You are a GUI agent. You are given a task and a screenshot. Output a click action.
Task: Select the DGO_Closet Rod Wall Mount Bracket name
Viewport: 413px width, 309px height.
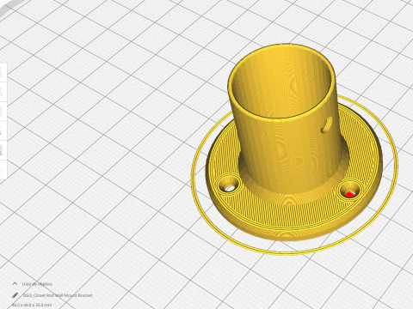pos(58,295)
